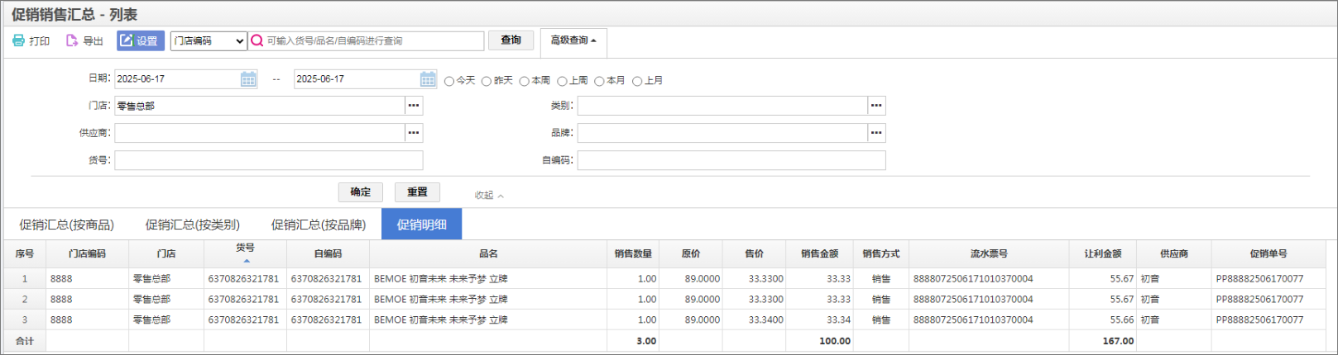Click the 收起 collapse link
Image resolution: width=1338 pixels, height=355 pixels.
point(489,196)
